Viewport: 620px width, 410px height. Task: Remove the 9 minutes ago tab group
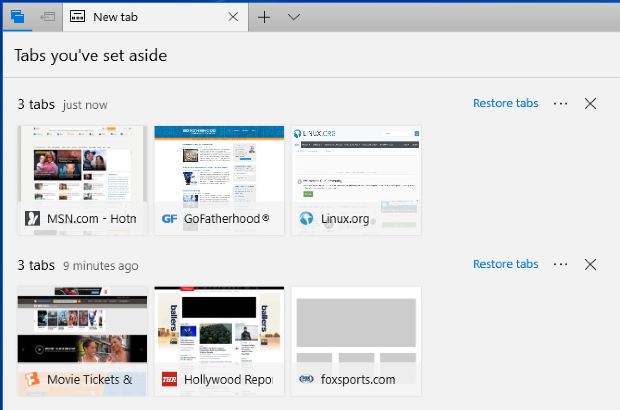click(590, 264)
